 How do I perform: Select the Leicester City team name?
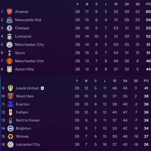[x=28, y=144]
